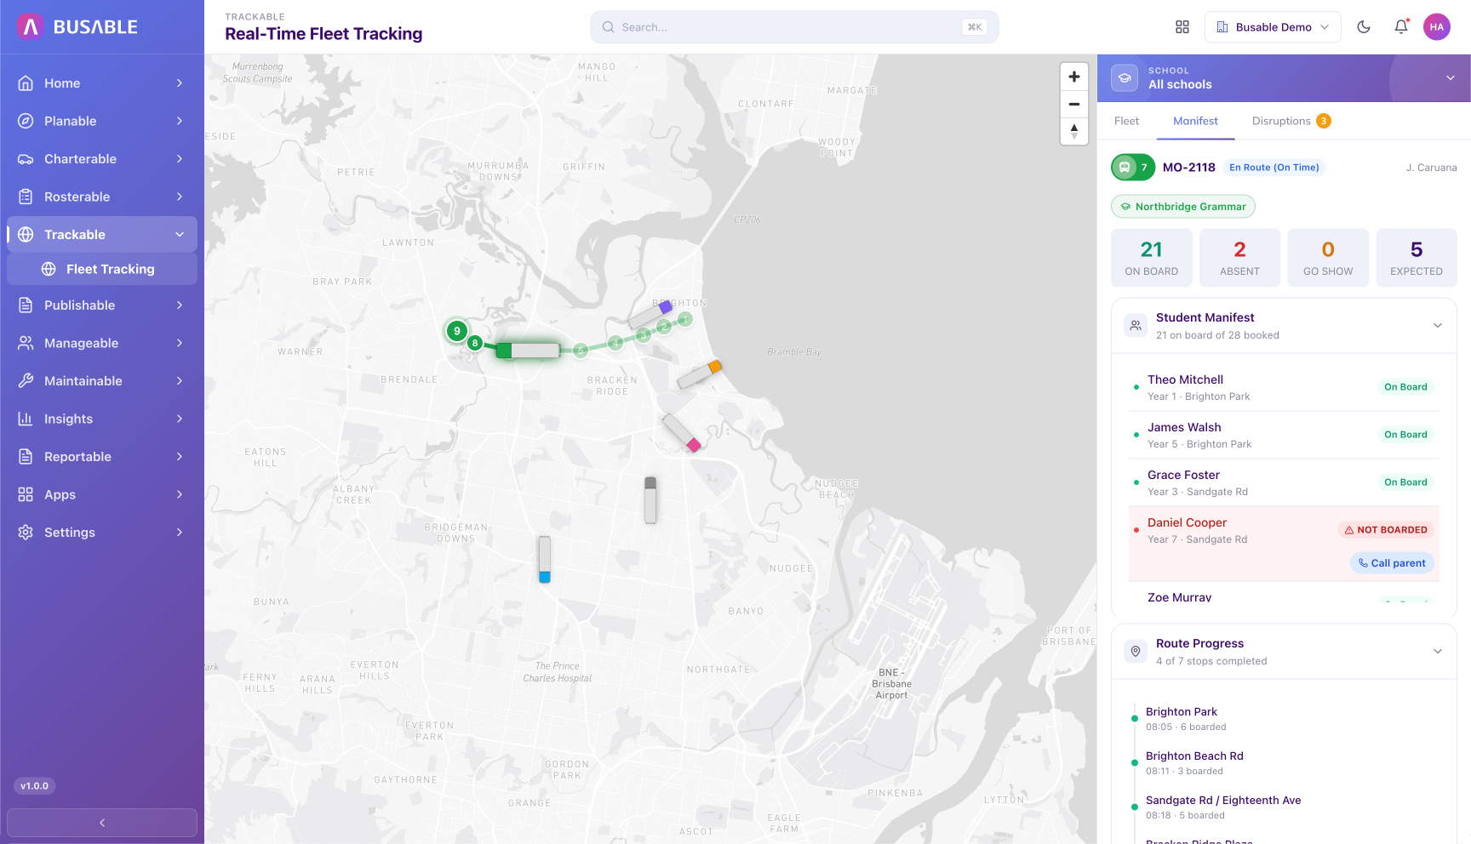Viewport: 1471px width, 844px height.
Task: Click the green bus badge beside MO-2118
Action: [1133, 168]
